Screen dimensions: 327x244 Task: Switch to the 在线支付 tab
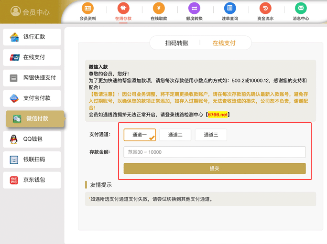point(224,43)
